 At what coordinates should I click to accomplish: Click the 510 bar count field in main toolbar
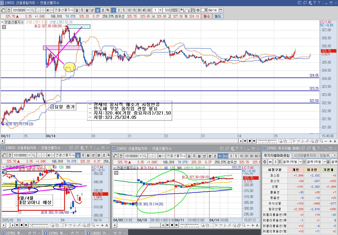click(x=167, y=10)
